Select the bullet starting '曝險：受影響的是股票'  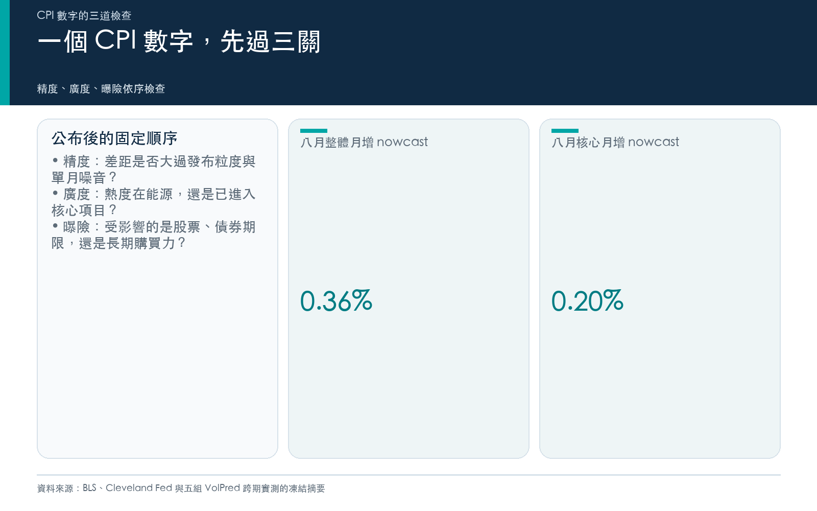154,235
